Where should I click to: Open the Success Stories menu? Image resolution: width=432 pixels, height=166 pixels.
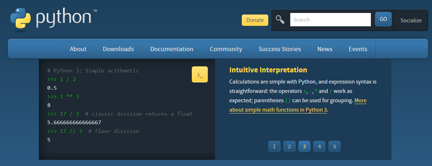(280, 49)
